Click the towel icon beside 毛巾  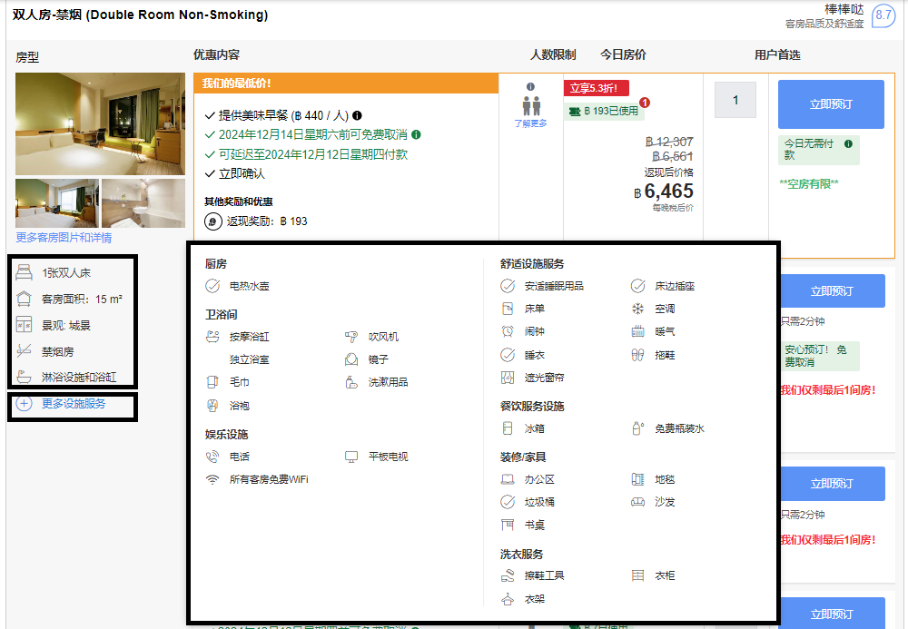tap(212, 382)
